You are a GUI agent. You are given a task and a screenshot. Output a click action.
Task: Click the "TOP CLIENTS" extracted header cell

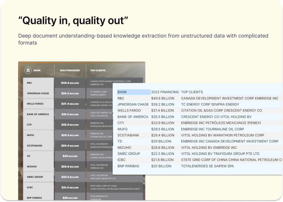point(192,92)
